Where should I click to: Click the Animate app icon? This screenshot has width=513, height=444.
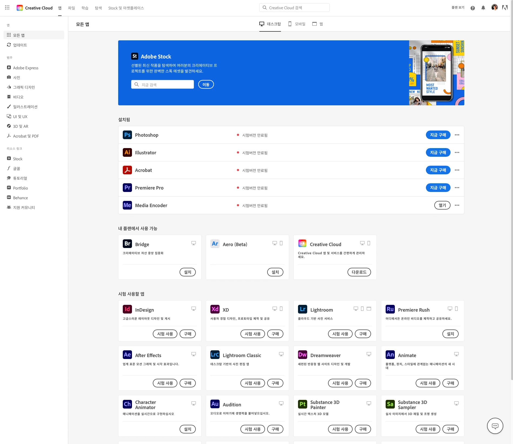pyautogui.click(x=390, y=355)
